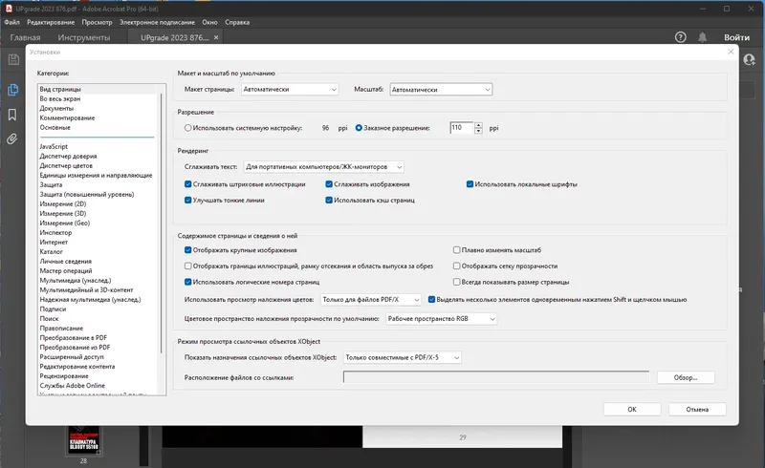Select the Документы category
The image size is (765, 468).
(56, 108)
